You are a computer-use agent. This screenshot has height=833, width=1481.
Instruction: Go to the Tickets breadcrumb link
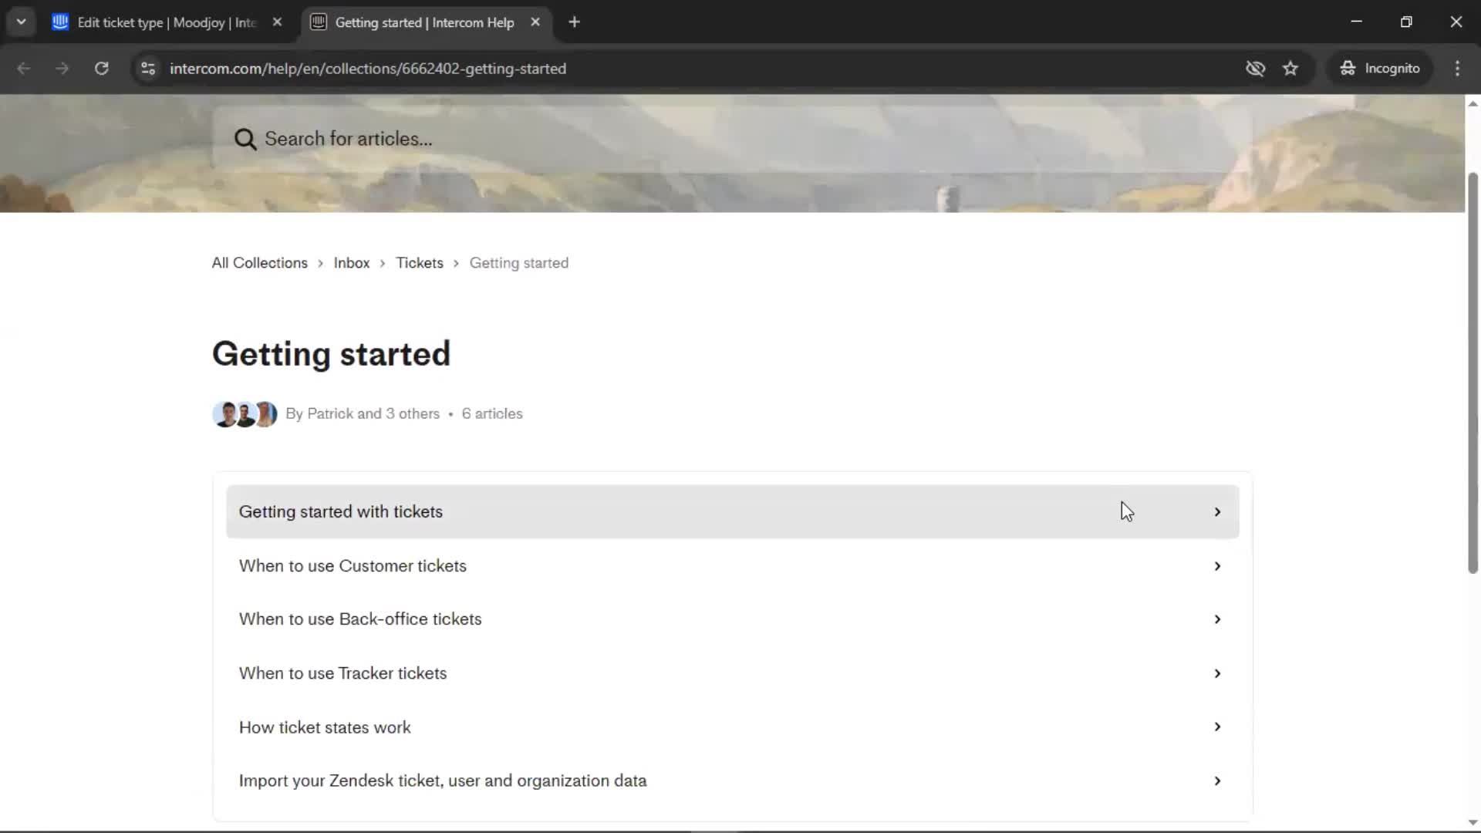(x=420, y=263)
